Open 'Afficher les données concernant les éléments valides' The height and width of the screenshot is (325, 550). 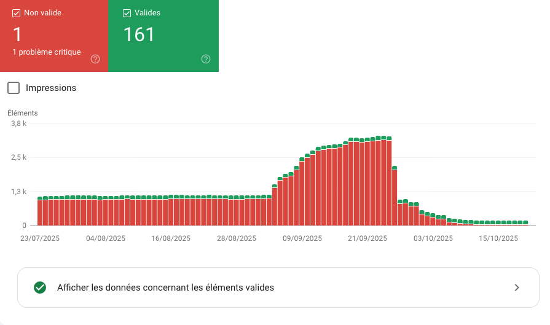[165, 288]
